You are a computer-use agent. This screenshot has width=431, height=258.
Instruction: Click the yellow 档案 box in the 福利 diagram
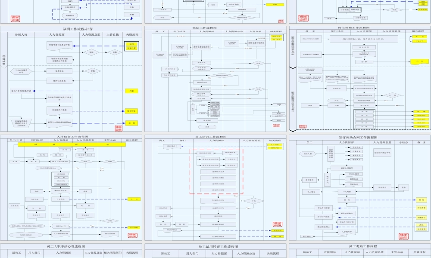pos(131,91)
